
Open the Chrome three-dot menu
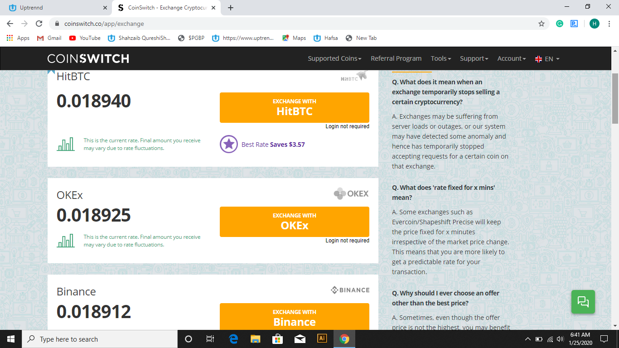609,24
